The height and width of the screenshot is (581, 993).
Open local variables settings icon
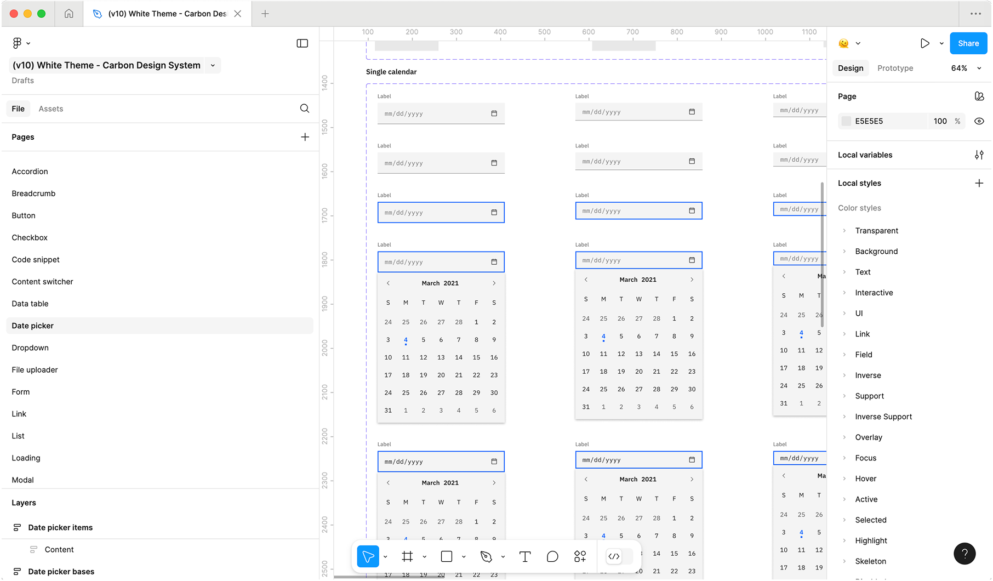(979, 155)
